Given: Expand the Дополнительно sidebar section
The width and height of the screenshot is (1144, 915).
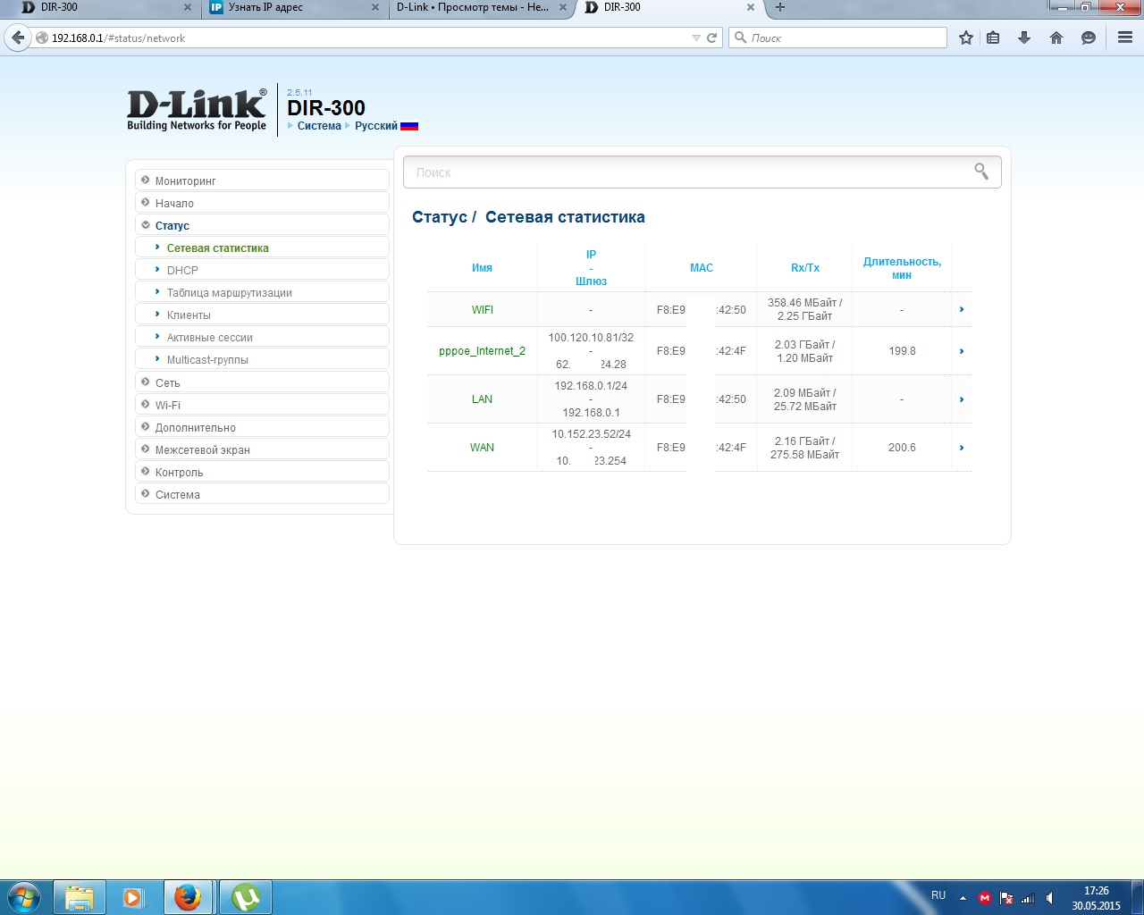Looking at the screenshot, I should [263, 427].
